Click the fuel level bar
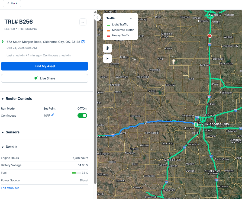Viewport: 242px width, 199px height. (76, 173)
